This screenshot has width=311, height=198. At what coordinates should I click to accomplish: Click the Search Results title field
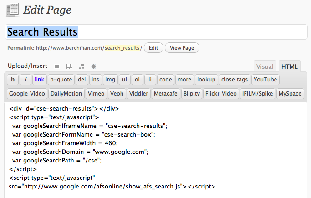(156, 32)
